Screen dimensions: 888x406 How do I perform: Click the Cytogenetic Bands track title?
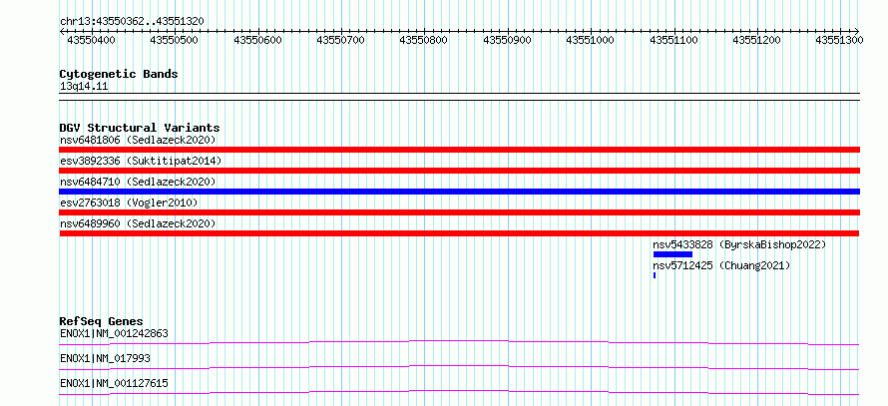(119, 74)
